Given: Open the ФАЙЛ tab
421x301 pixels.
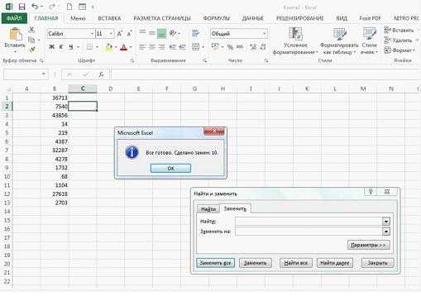Looking at the screenshot, I should click(14, 18).
